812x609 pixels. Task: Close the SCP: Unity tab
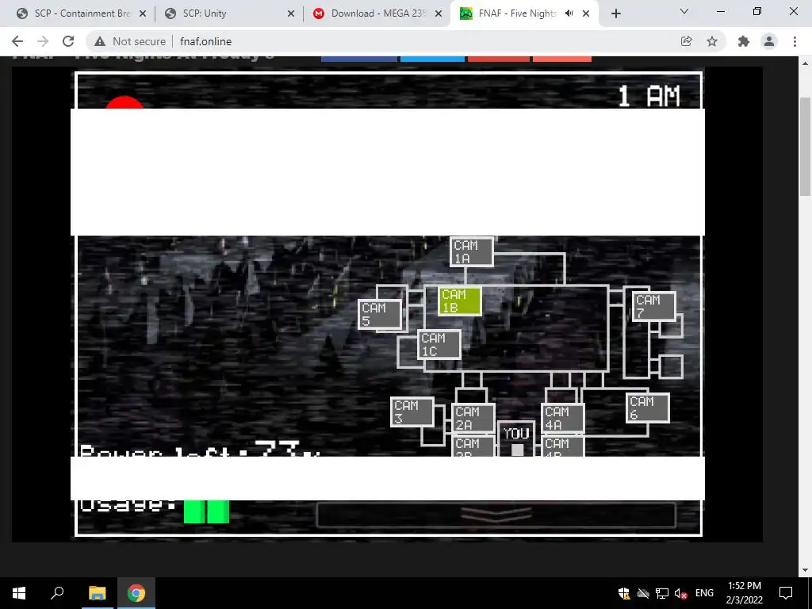[x=291, y=13]
